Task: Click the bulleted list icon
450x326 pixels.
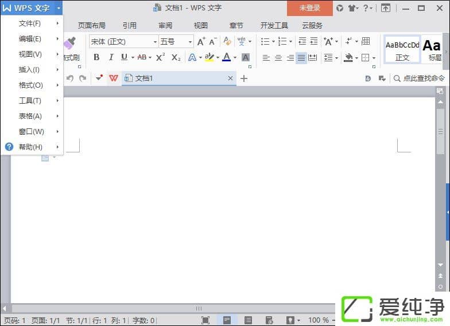Action: [x=265, y=42]
